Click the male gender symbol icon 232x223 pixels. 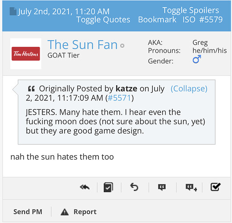coord(197,59)
